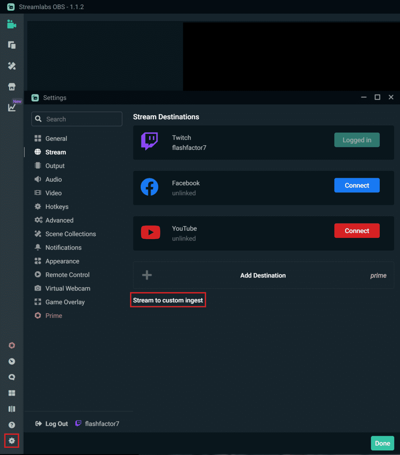This screenshot has width=400, height=455.
Task: Click the flashfactor7 username under Twitch
Action: [189, 148]
